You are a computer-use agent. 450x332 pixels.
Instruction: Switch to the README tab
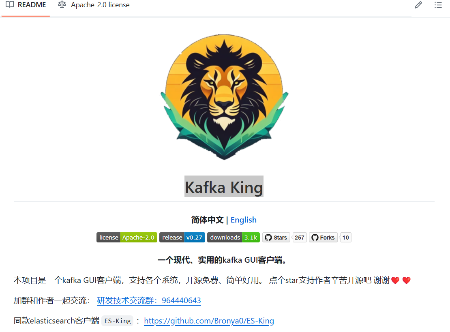26,5
